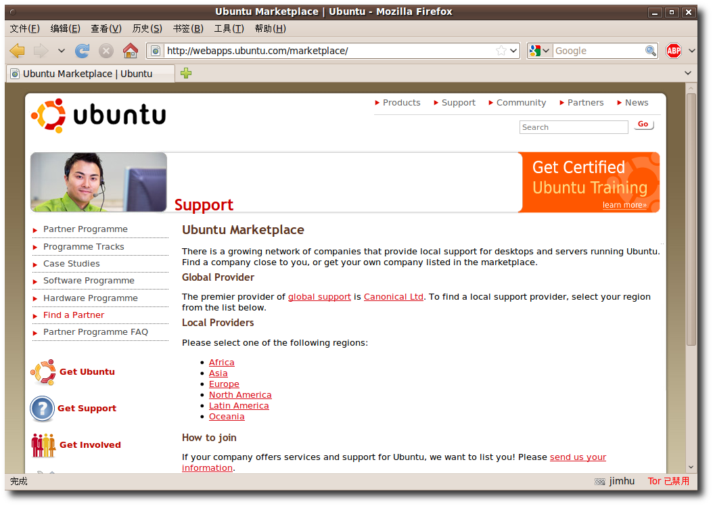Go to the Home page icon
Screen dimensions: 713x506
pos(131,51)
